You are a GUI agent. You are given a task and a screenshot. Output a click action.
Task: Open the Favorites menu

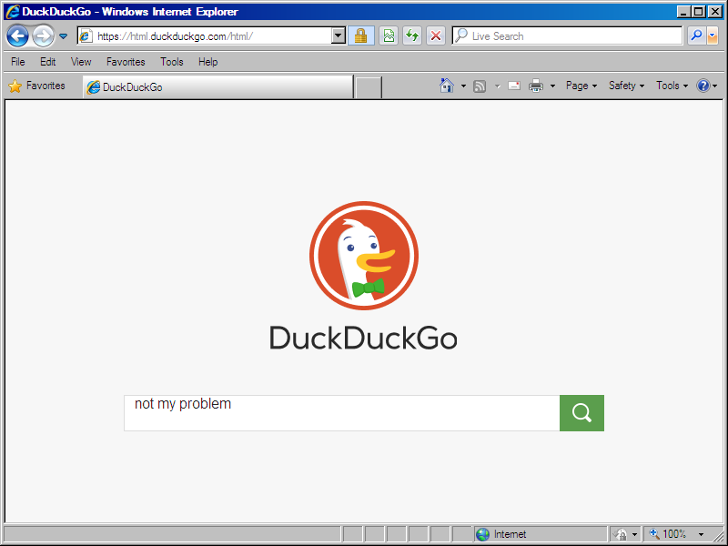click(x=126, y=62)
